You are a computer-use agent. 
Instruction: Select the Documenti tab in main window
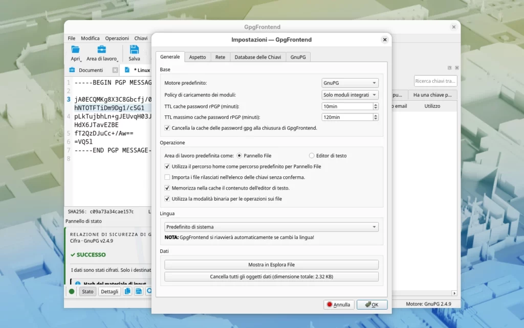coord(91,70)
